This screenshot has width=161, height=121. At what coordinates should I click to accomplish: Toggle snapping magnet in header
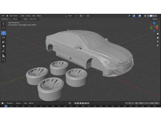[81, 16]
